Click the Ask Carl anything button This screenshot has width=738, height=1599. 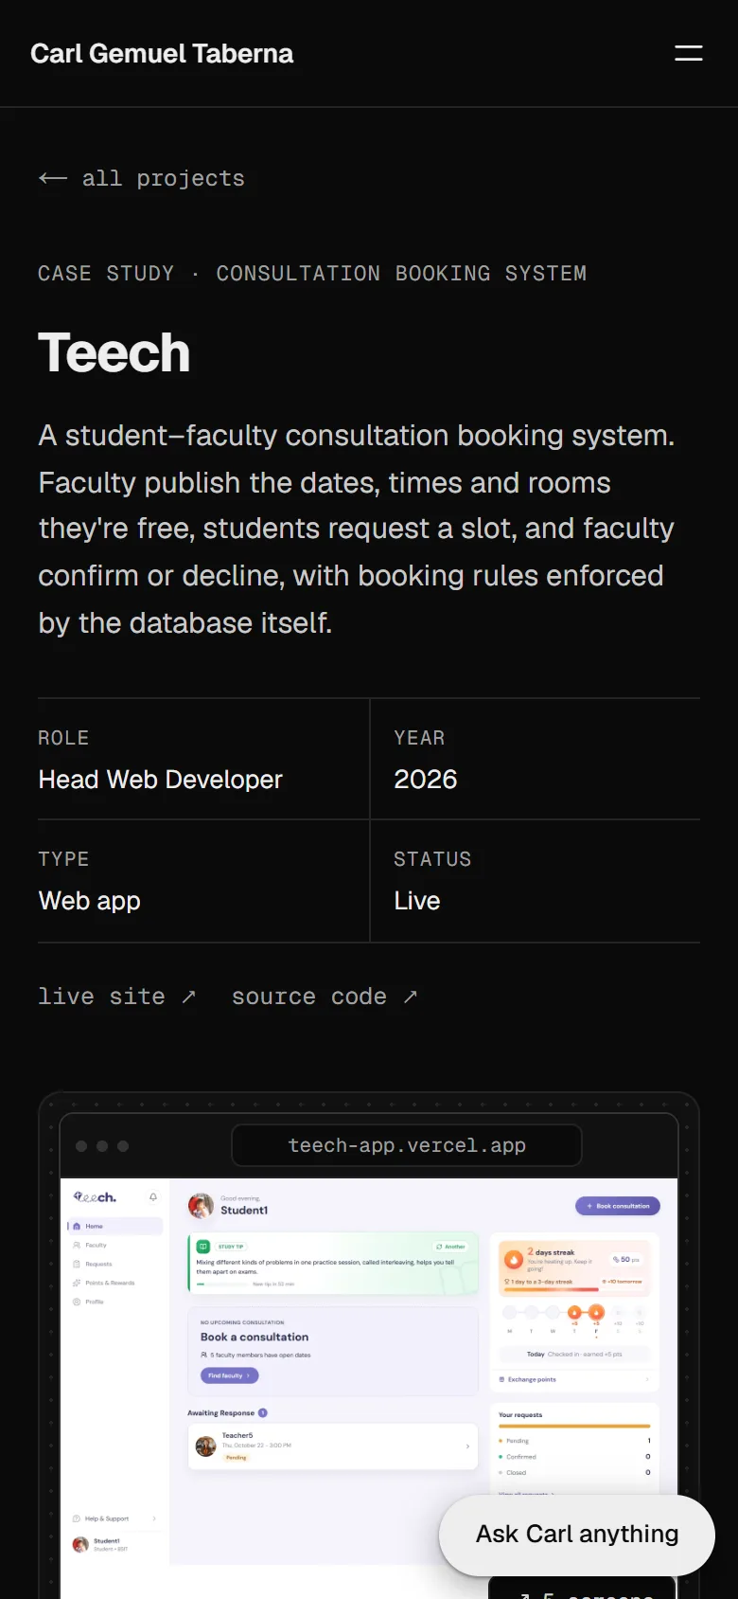pyautogui.click(x=577, y=1535)
